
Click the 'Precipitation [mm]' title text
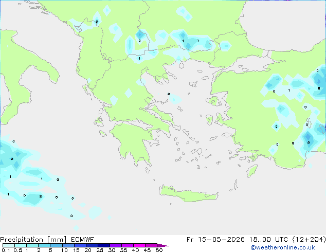pyautogui.click(x=33, y=240)
